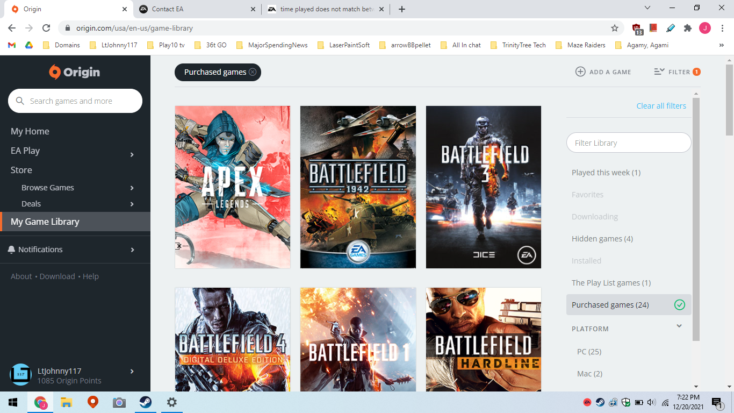734x413 pixels.
Task: Click the Origin logo in sidebar
Action: pyautogui.click(x=75, y=72)
